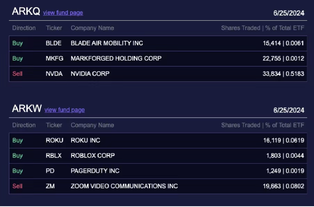Click the Direction column header under ARKQ
The image size is (314, 207).
[x=24, y=28]
